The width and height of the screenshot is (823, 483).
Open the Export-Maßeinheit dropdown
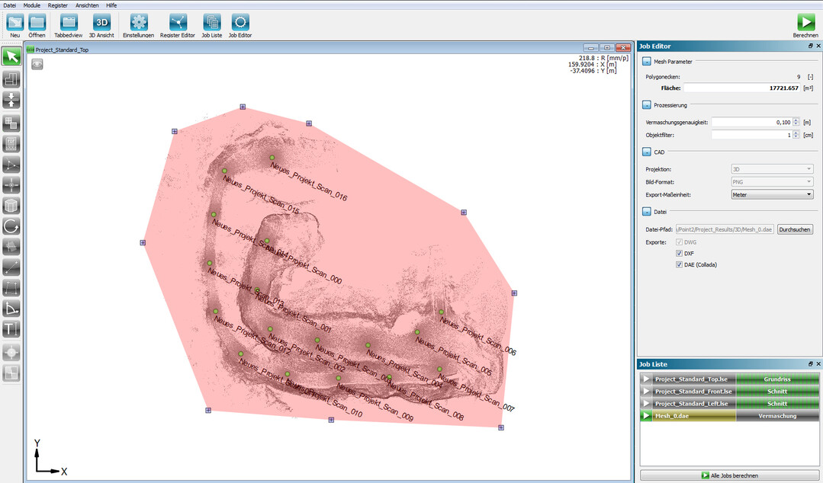pos(772,194)
